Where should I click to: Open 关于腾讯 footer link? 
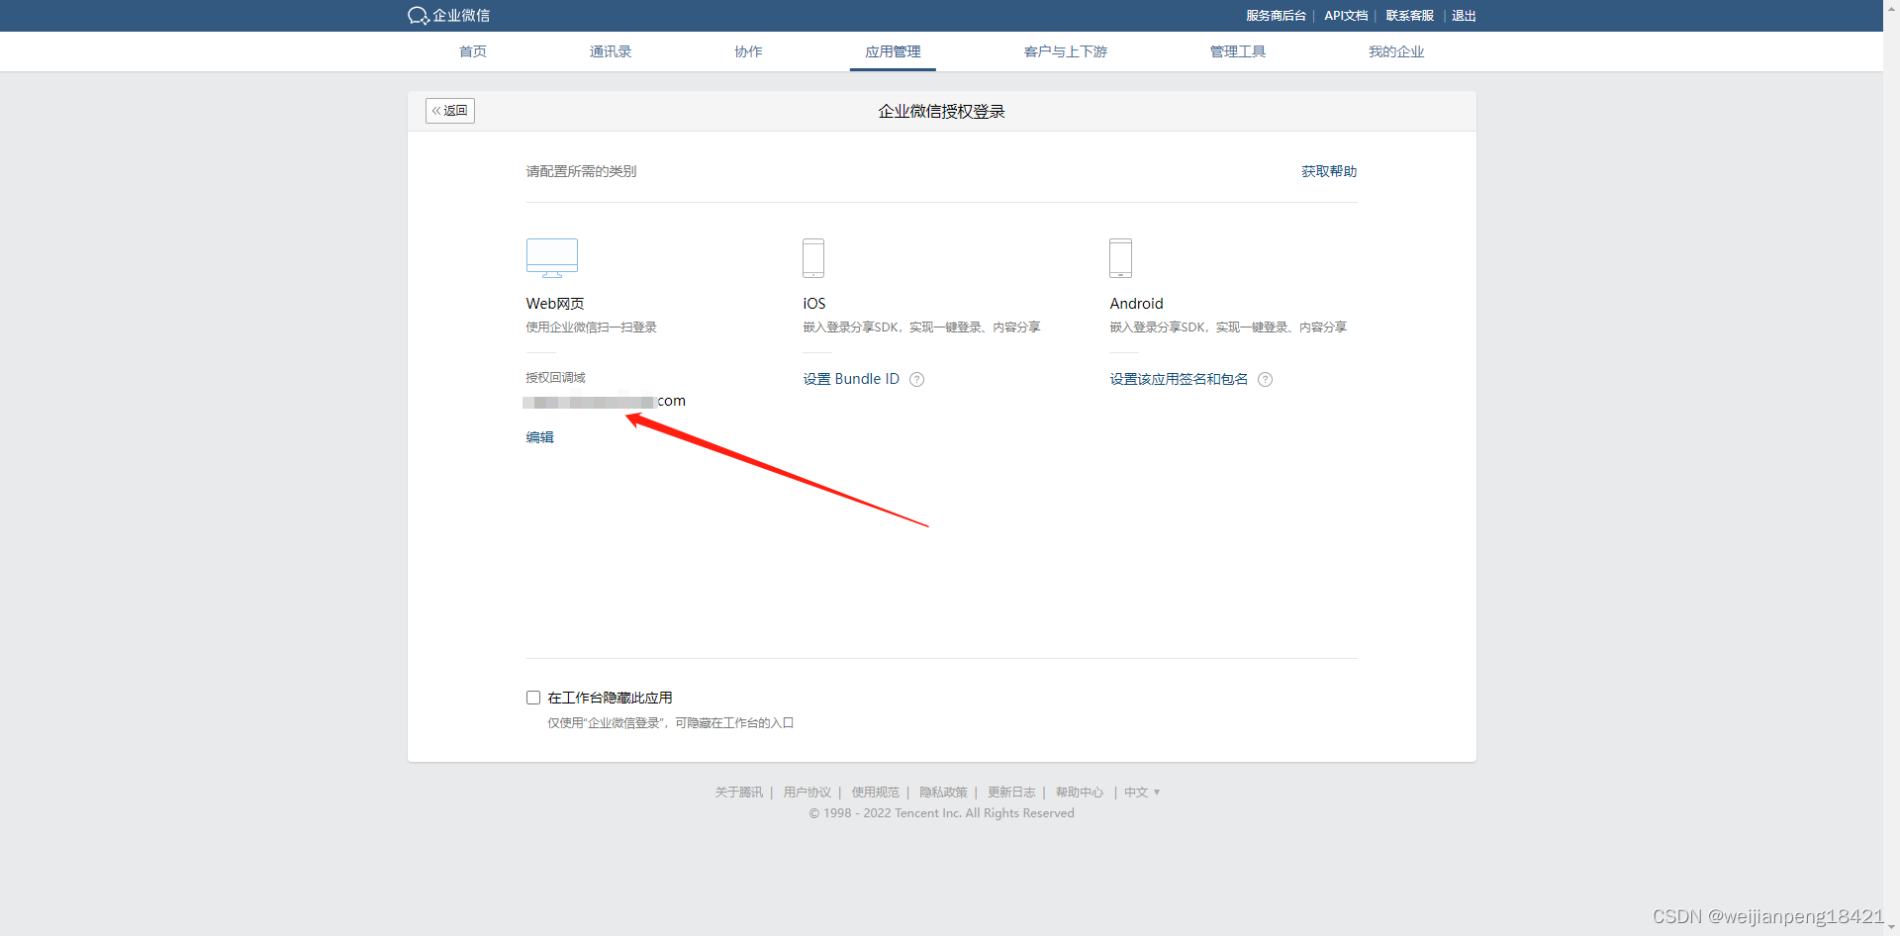click(739, 793)
